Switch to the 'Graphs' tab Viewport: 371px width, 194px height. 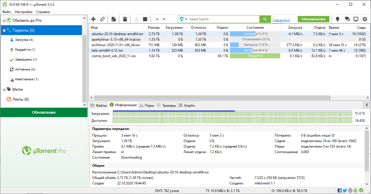click(186, 105)
